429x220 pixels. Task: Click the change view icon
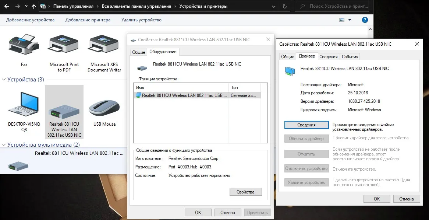tap(342, 20)
